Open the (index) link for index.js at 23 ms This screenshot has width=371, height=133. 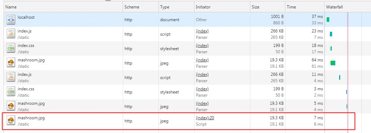(202, 31)
